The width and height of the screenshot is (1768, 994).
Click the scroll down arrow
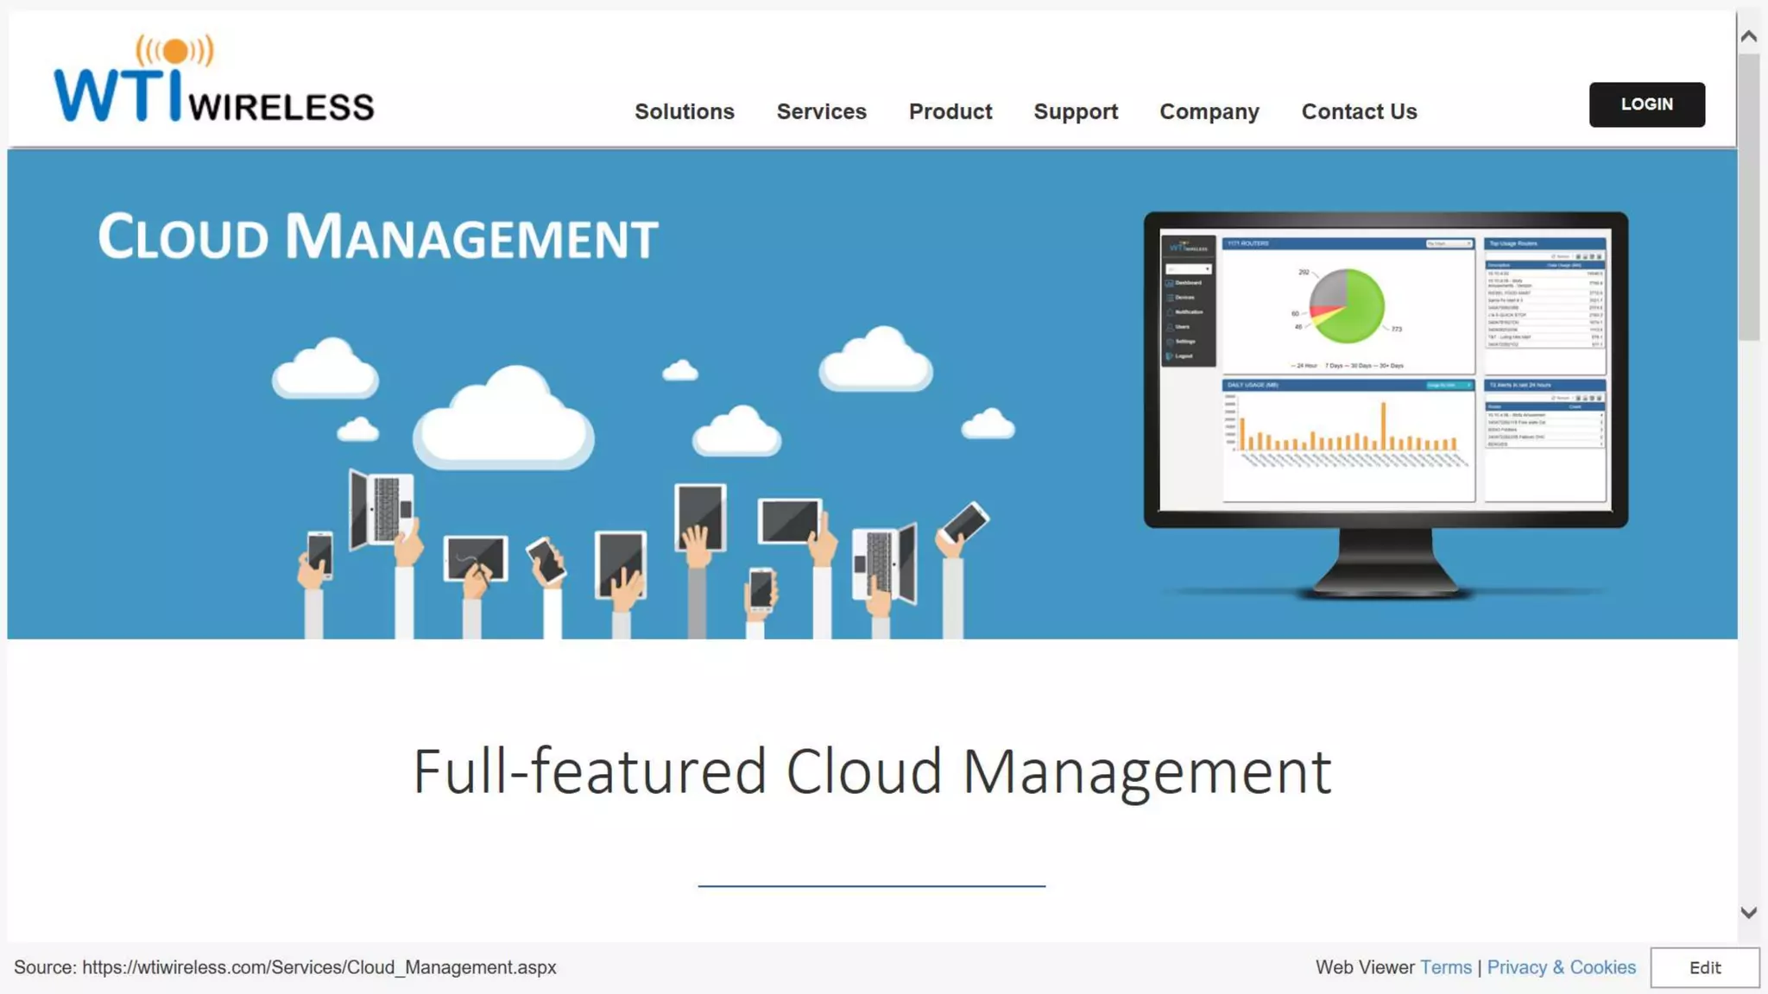(x=1749, y=913)
